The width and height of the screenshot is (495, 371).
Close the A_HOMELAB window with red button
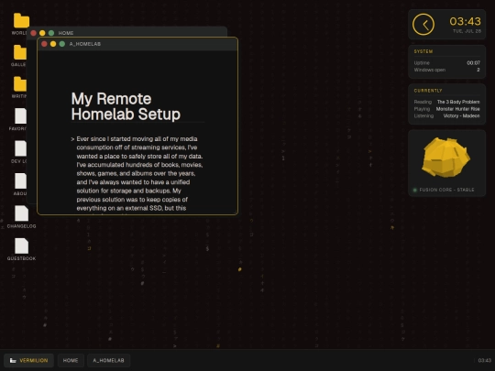[44, 44]
